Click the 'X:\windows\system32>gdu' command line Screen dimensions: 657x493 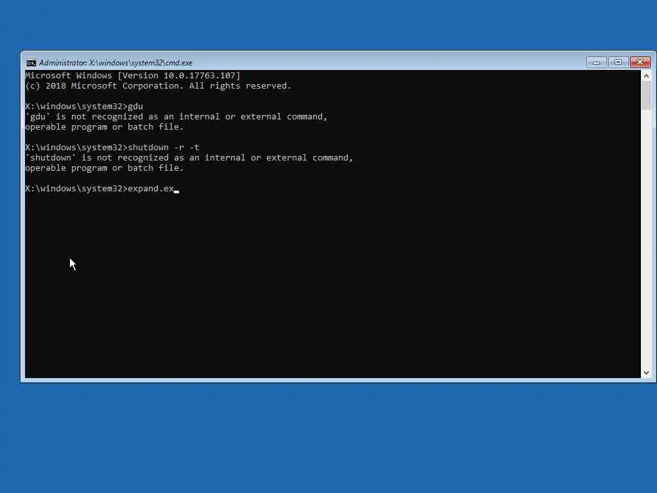tap(84, 107)
